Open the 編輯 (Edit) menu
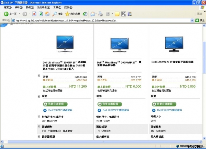The width and height of the screenshot is (206, 149). (19, 7)
